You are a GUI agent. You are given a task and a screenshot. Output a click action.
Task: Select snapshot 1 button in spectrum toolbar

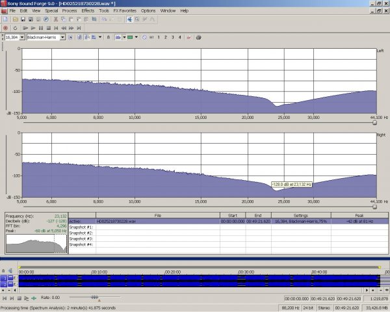coord(158,37)
